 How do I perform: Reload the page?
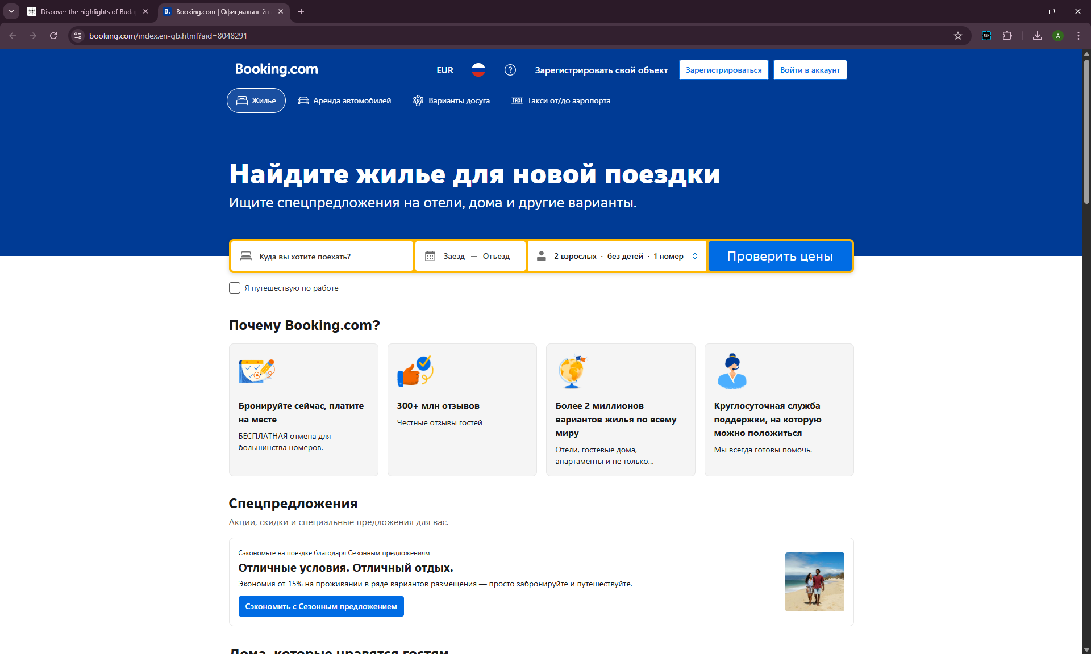pyautogui.click(x=53, y=36)
